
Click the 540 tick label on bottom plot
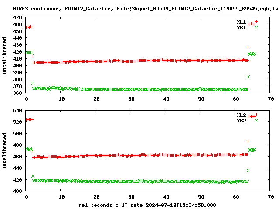[17, 111]
